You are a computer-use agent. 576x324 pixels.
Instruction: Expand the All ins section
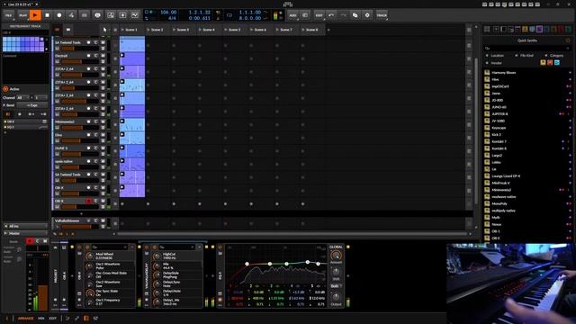(x=25, y=226)
